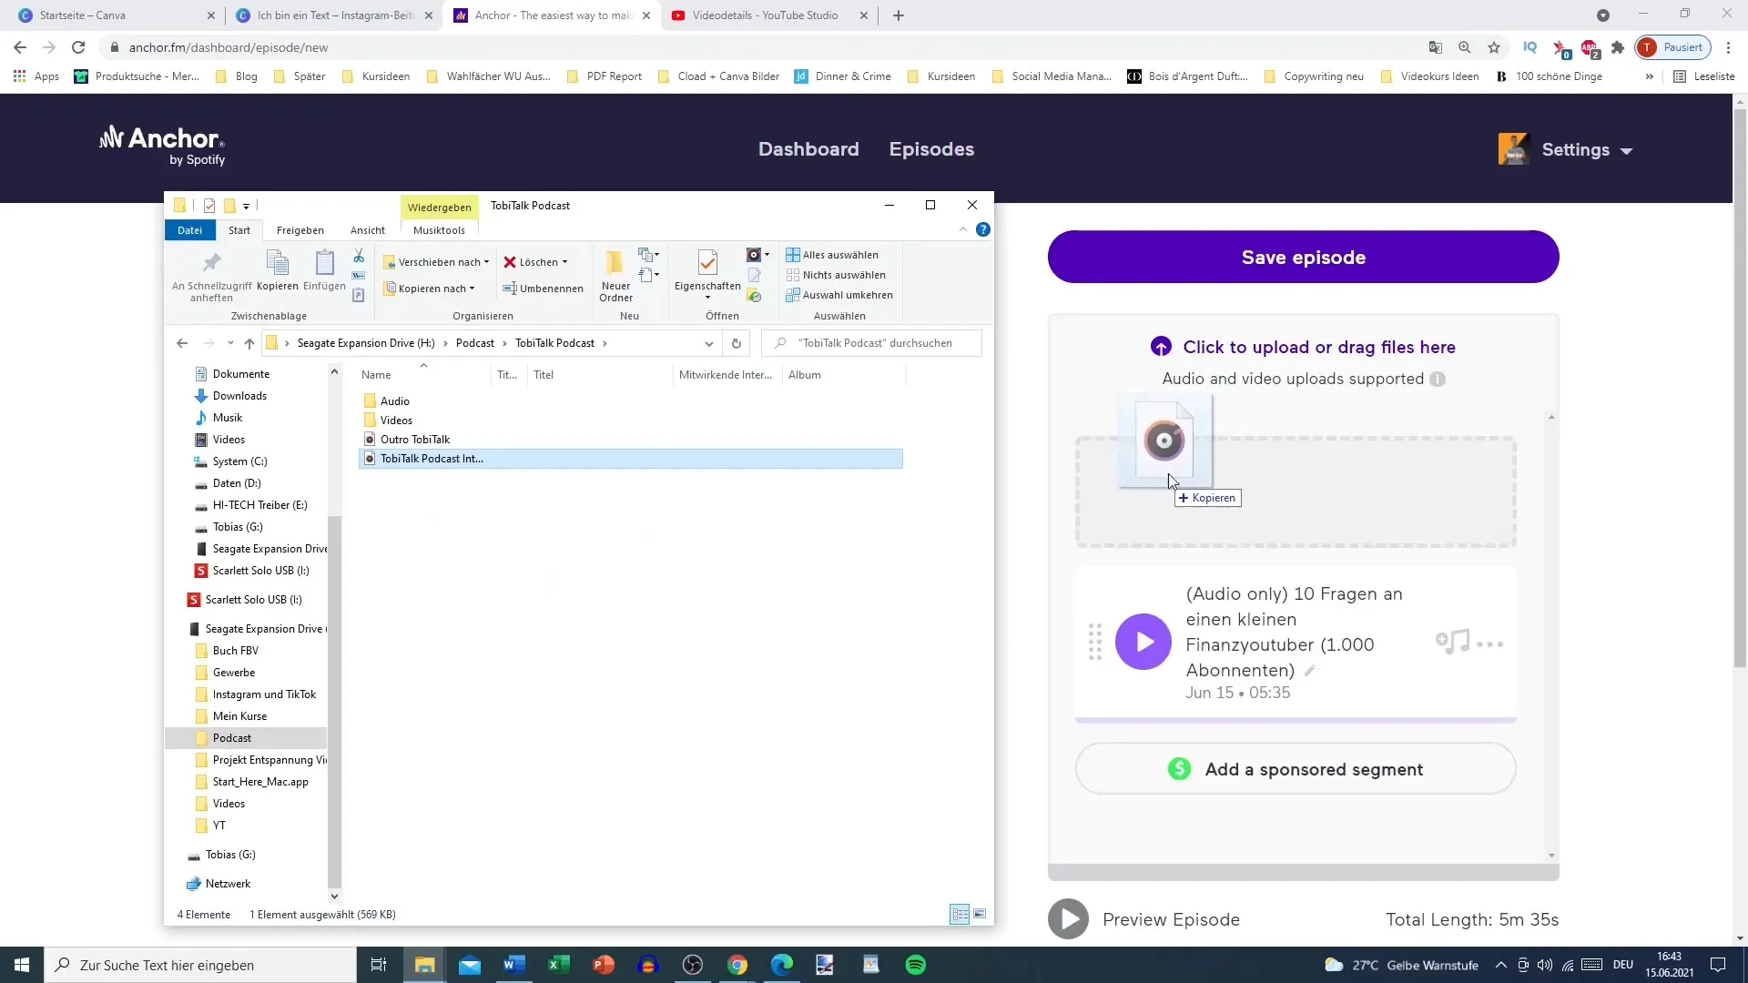Open the Settings dropdown menu
The height and width of the screenshot is (983, 1748).
pos(1587,150)
